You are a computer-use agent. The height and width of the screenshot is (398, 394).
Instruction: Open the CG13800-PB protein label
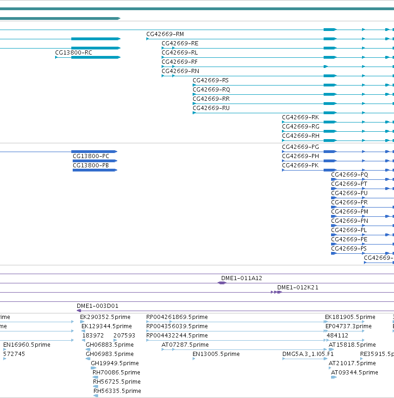pos(91,165)
